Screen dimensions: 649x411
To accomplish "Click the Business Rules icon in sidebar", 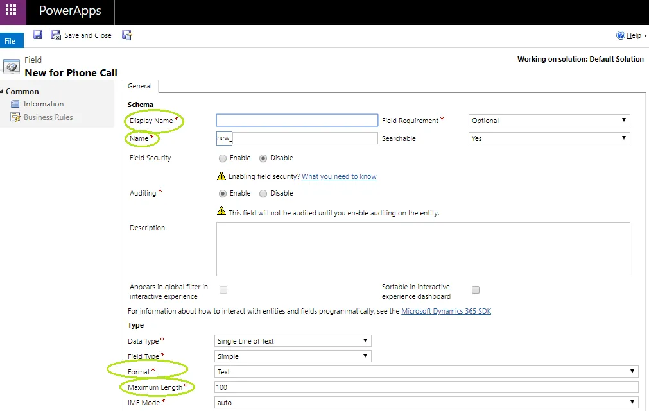I will click(x=15, y=117).
